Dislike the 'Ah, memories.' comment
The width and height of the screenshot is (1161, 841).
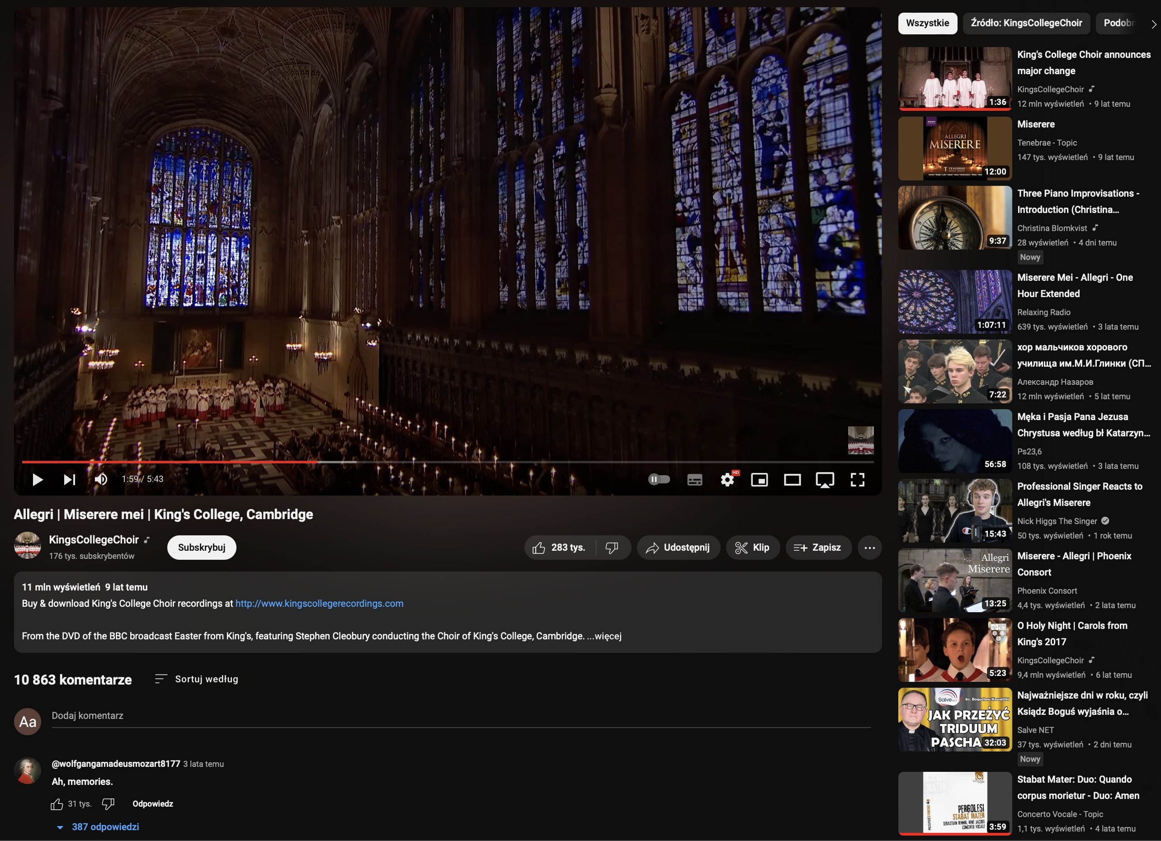(108, 804)
